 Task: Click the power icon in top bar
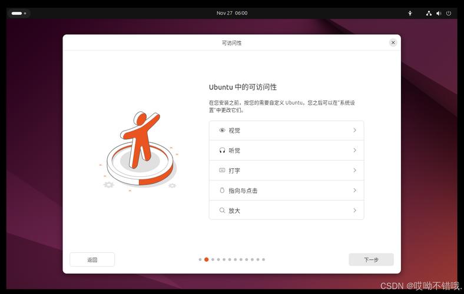click(x=449, y=13)
